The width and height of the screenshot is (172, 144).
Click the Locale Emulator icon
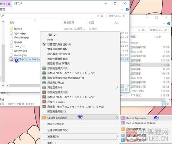pyautogui.click(x=44, y=118)
